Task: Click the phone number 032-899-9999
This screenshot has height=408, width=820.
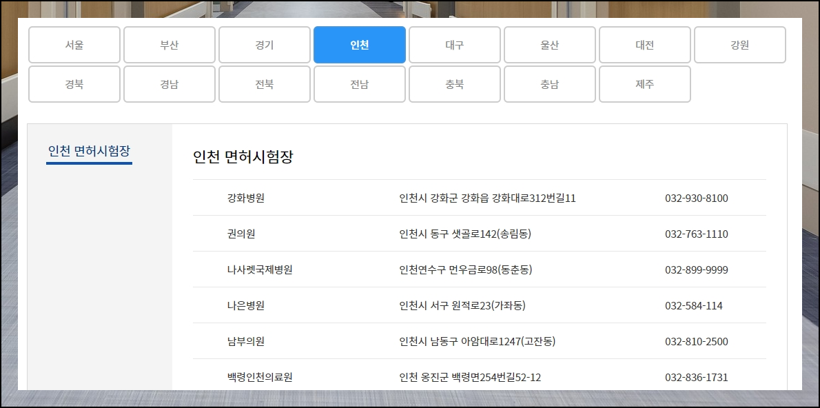Action: [697, 270]
